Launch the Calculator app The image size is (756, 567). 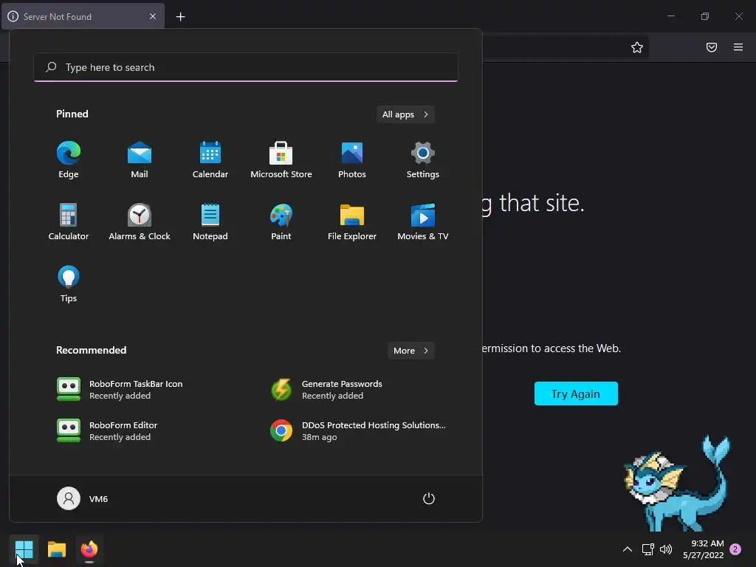(x=69, y=221)
